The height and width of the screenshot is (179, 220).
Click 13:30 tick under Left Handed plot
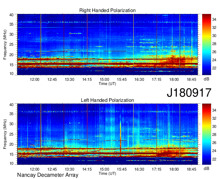[x=70, y=169]
